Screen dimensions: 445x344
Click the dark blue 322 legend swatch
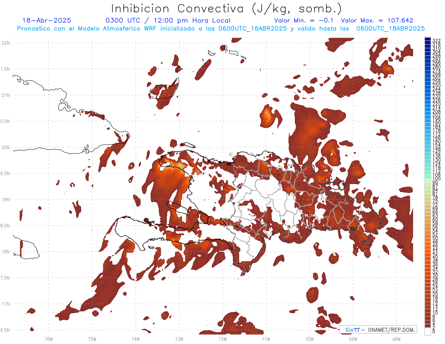point(428,39)
